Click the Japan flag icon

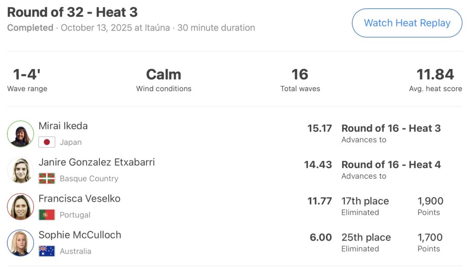click(x=47, y=142)
